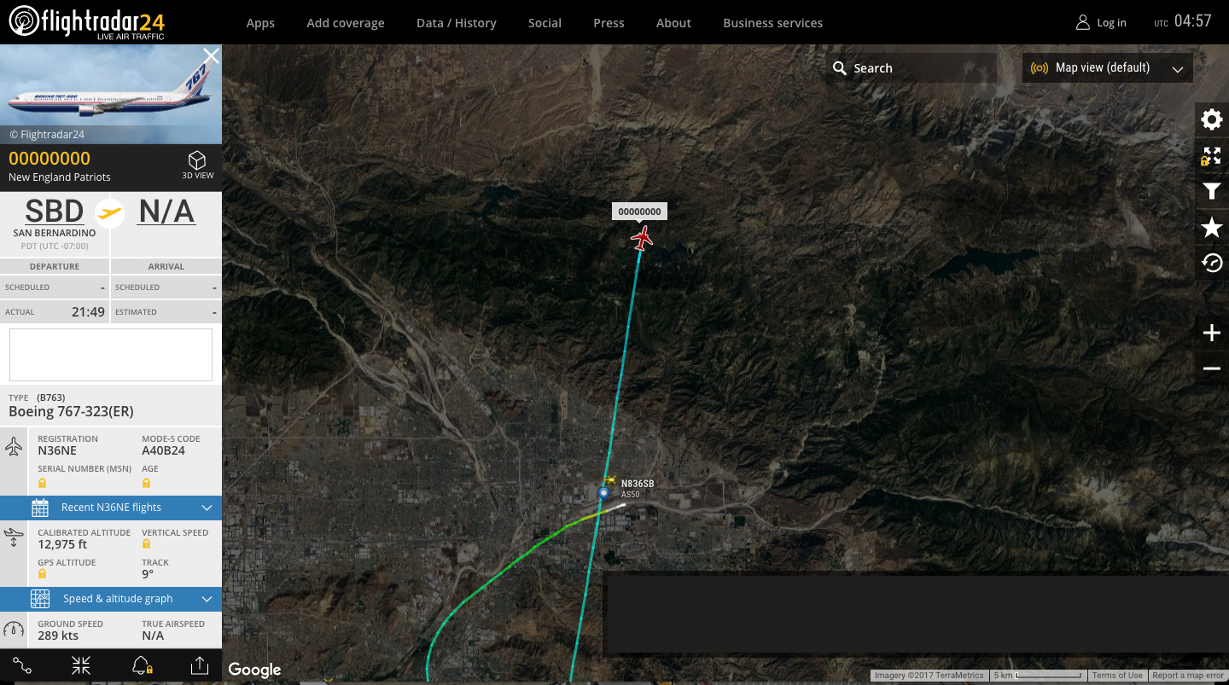Image resolution: width=1229 pixels, height=685 pixels.
Task: Open playback history clock icon
Action: tap(1211, 263)
